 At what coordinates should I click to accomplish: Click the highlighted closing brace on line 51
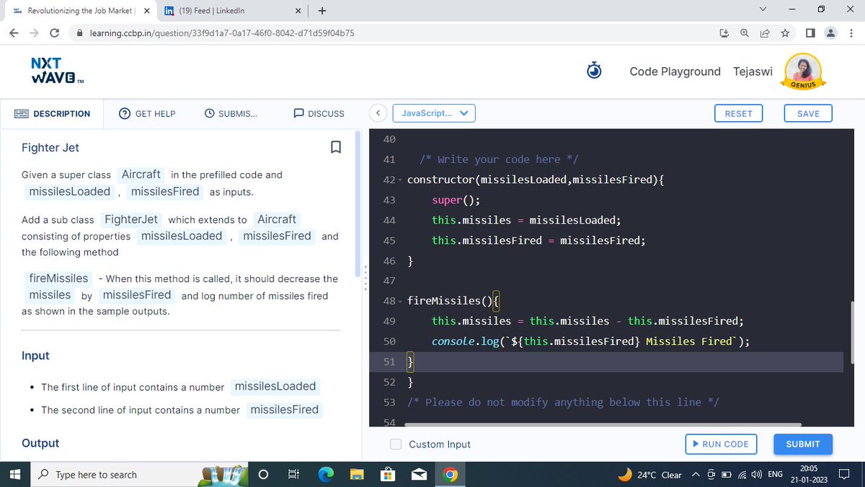[x=410, y=361]
